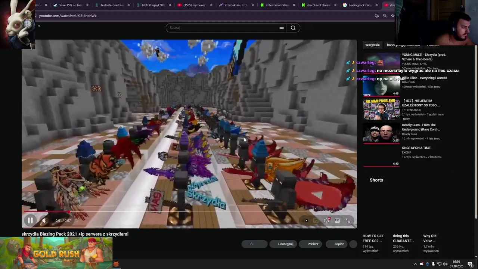Open network status tray icon
Screen dimensions: 478x269
(x=439, y=264)
